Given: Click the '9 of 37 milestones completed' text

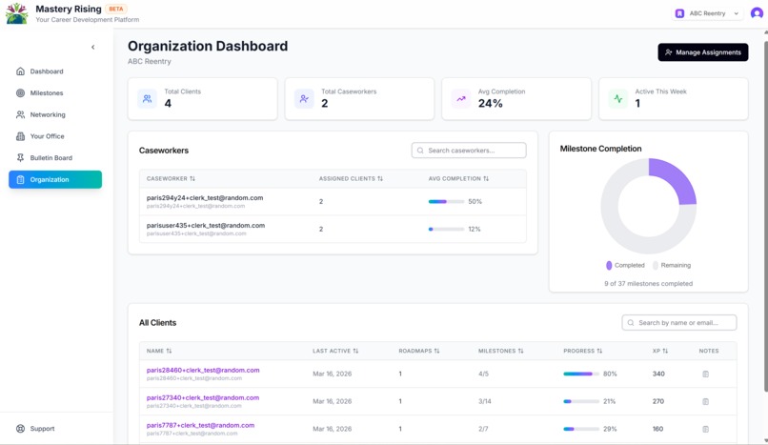Looking at the screenshot, I should [x=649, y=283].
